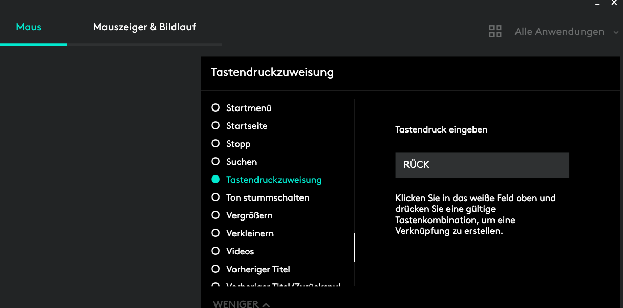Viewport: 623px width, 308px height.
Task: Close the Logitech Options window
Action: (614, 3)
